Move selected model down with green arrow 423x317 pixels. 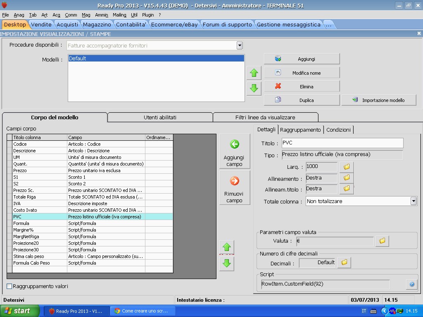click(254, 88)
